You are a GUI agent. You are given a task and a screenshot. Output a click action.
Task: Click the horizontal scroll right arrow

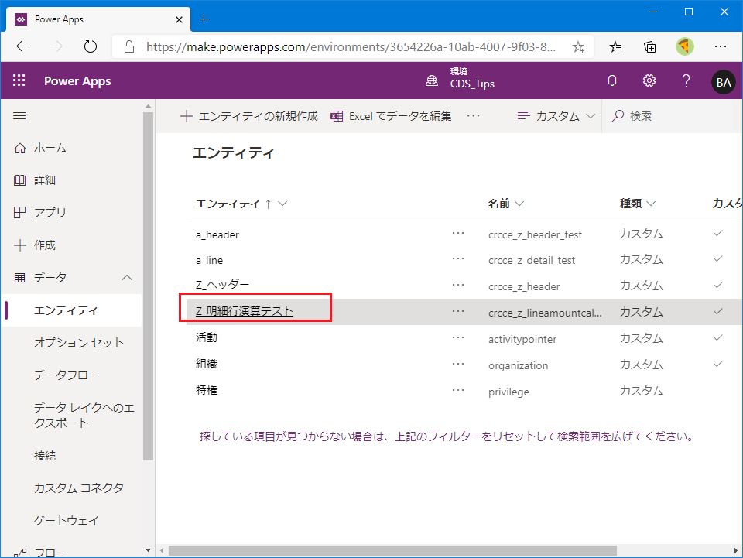[736, 550]
